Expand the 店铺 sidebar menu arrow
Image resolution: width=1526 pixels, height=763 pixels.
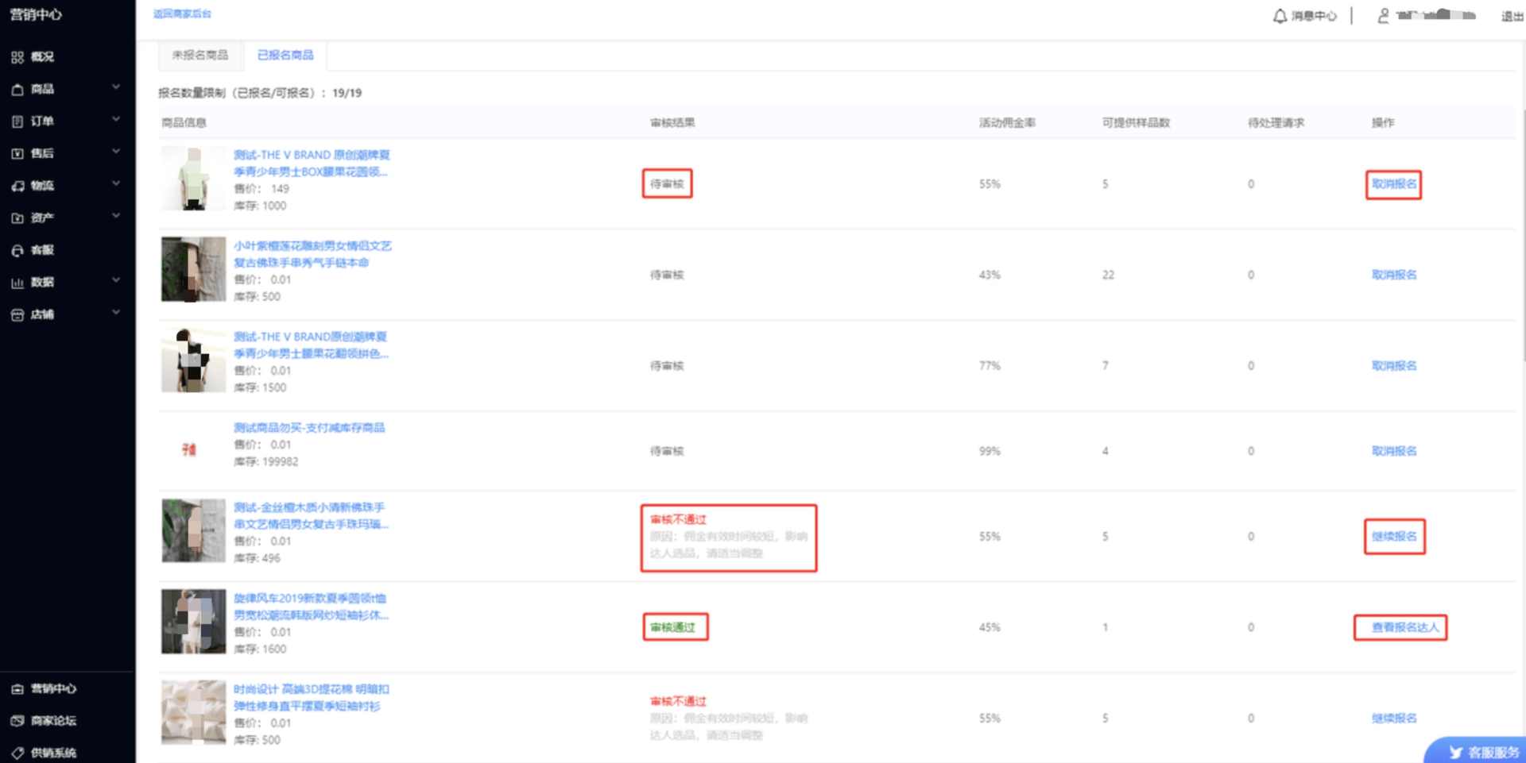click(x=116, y=313)
